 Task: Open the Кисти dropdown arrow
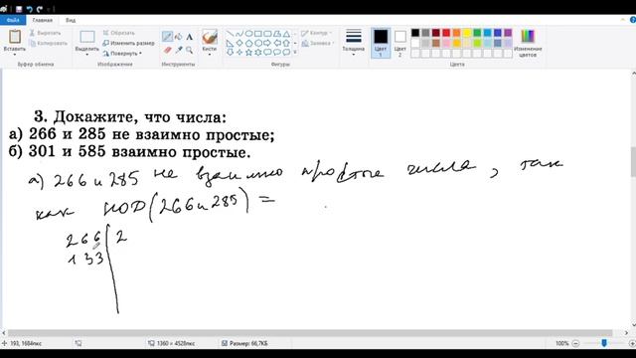[x=210, y=55]
